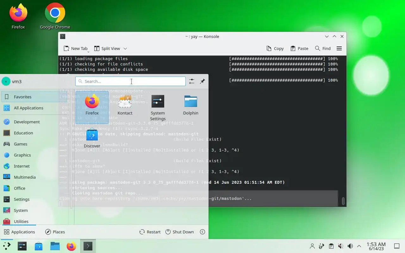Click Paste in Konsole toolbar
Screen dimensions: 405x253
click(299, 48)
